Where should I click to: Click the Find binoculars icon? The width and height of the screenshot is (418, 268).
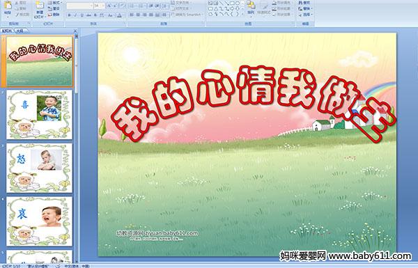pyautogui.click(x=301, y=3)
